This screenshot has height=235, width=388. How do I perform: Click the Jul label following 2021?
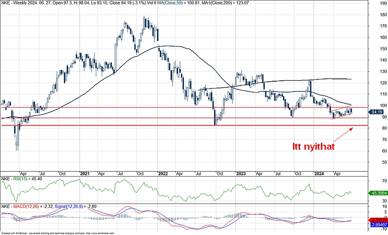[120, 174]
